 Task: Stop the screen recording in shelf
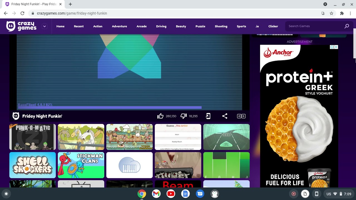(294, 194)
